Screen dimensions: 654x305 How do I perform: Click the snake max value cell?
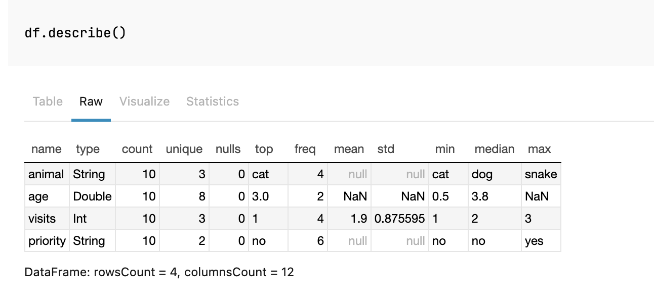pos(541,174)
